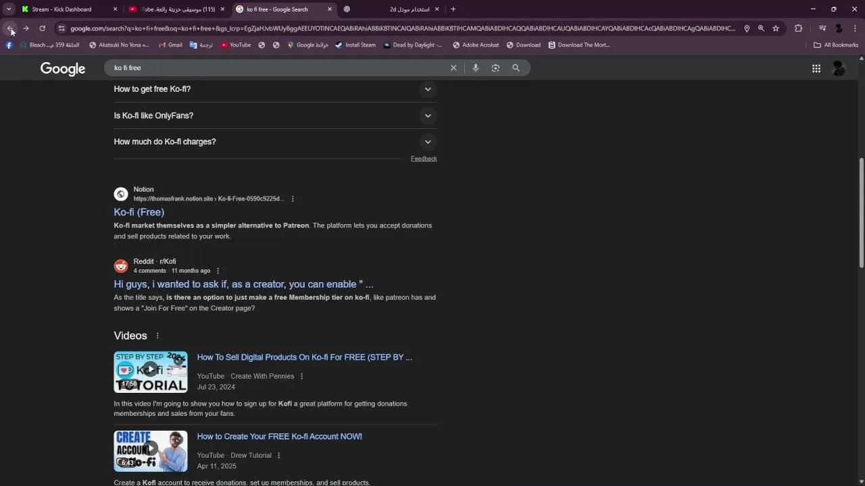This screenshot has height=486, width=865.
Task: Open the site information icon in address bar
Action: coord(61,28)
